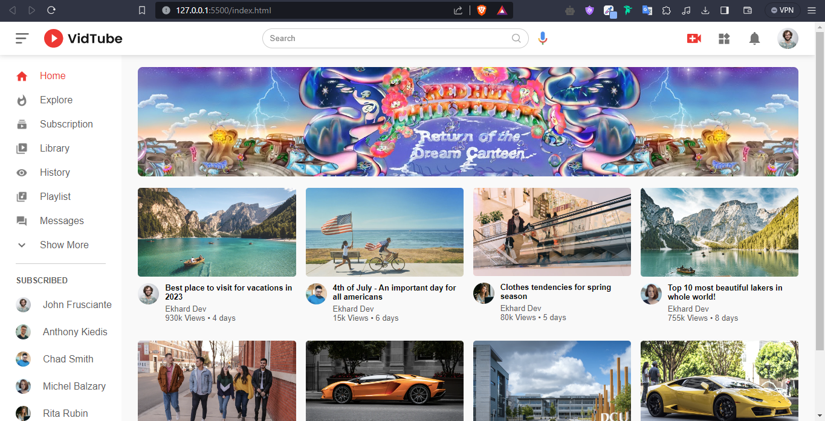Image resolution: width=825 pixels, height=421 pixels.
Task: Open the American flag beach video thumbnail
Action: pos(384,232)
